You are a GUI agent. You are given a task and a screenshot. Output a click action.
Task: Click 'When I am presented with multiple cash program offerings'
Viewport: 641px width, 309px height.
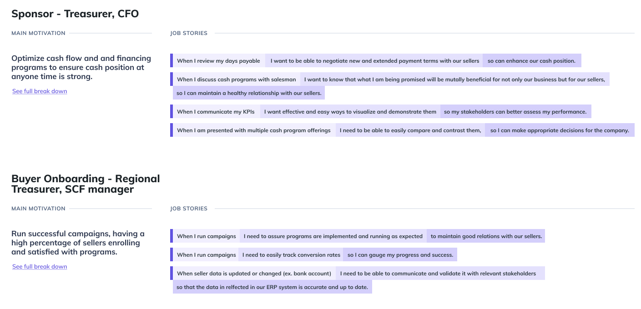[x=253, y=130]
